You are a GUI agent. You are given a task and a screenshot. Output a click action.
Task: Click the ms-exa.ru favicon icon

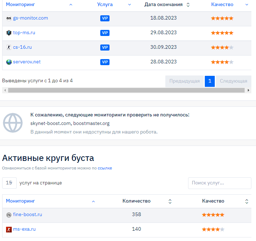click(x=9, y=229)
